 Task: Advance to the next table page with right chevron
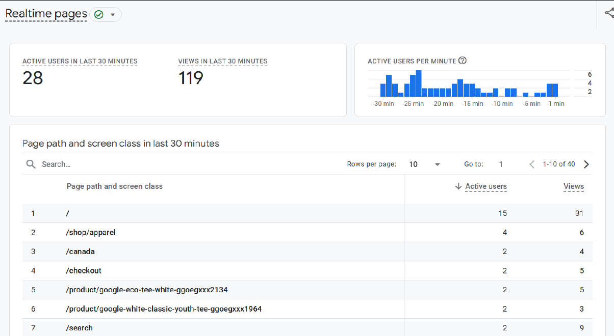point(586,164)
